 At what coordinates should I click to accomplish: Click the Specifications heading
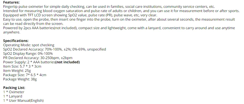point(16,41)
